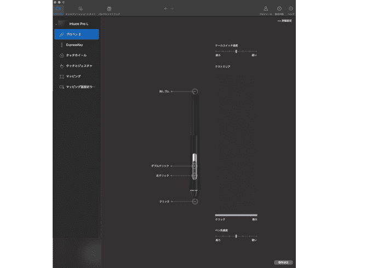The width and height of the screenshot is (378, 268).
Task: Collapse the Intuos Pro L device tree
Action: [x=56, y=24]
